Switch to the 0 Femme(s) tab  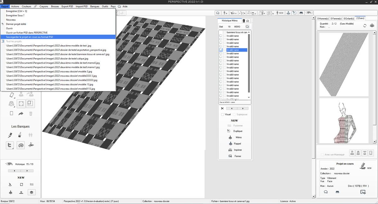point(336,18)
